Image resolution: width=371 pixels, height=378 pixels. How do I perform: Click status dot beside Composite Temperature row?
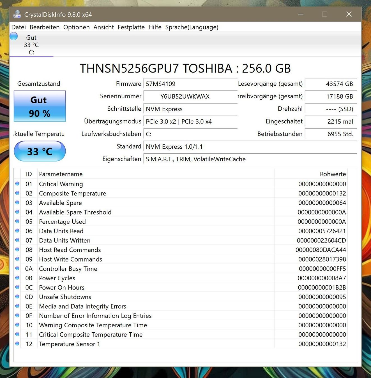[x=17, y=193]
